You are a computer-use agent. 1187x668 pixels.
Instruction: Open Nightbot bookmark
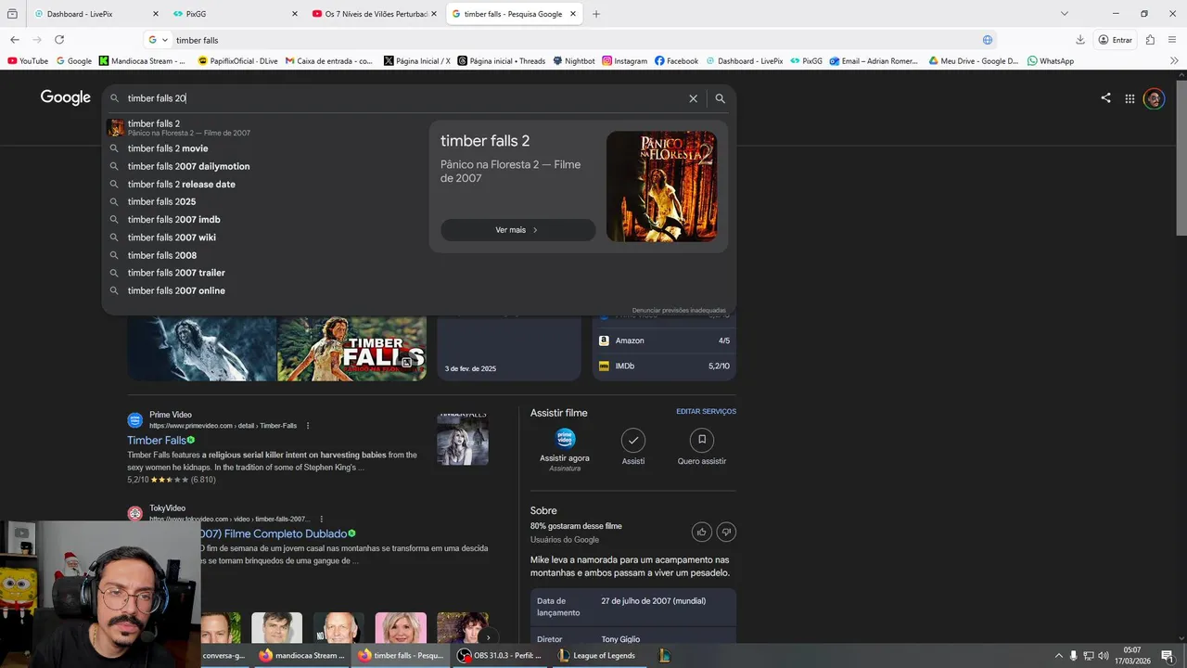[574, 61]
